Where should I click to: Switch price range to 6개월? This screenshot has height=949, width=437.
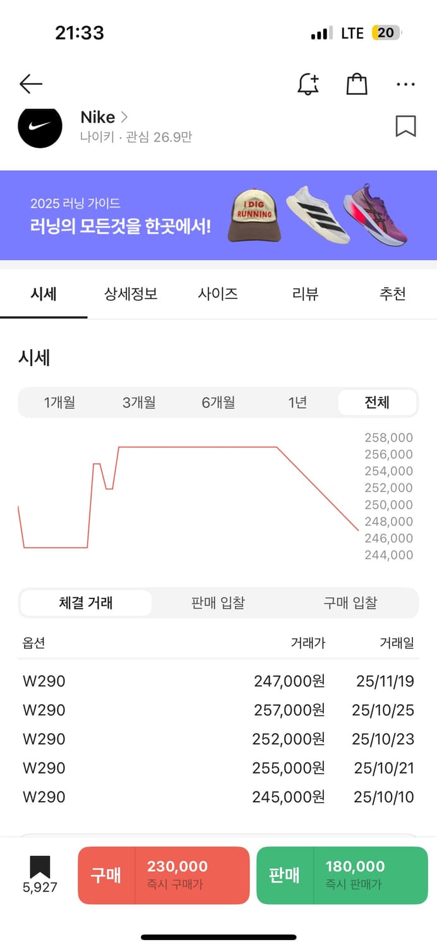(218, 402)
